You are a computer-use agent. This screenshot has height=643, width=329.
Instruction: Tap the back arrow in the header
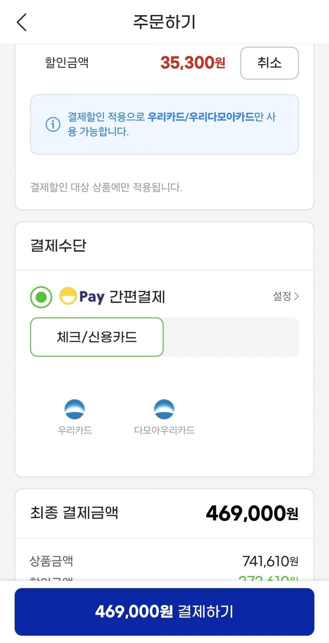click(x=22, y=22)
